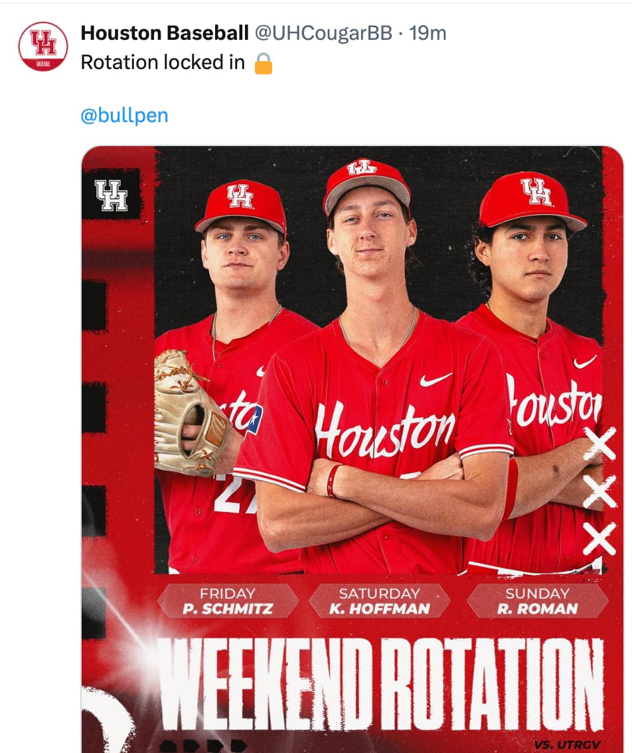The width and height of the screenshot is (632, 753).
Task: Click the lock emoji in the tweet
Action: click(264, 63)
